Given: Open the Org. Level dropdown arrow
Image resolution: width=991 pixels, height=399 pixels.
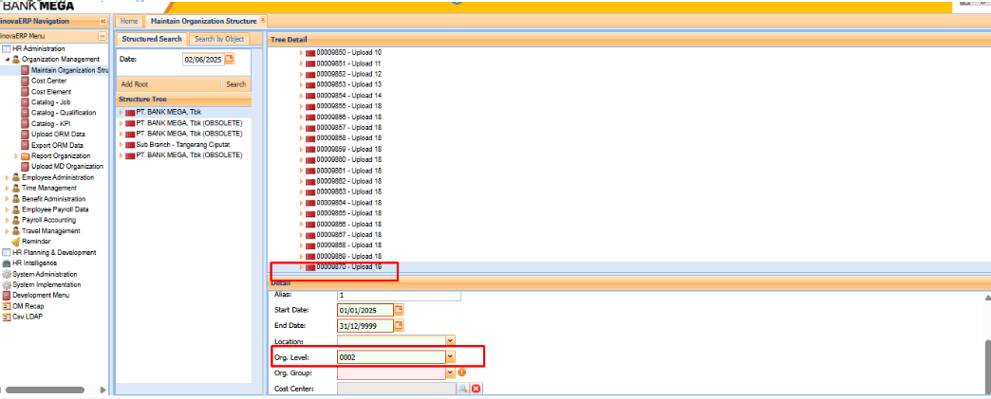Looking at the screenshot, I should 450,357.
